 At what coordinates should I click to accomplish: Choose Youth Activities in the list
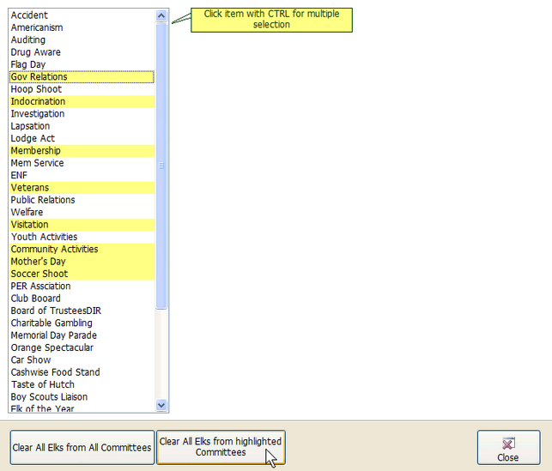point(44,237)
